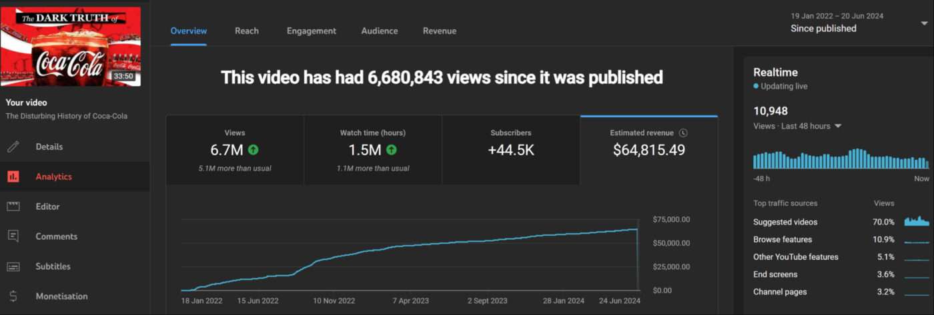Click the Monetisation dollar sign icon
This screenshot has height=315, width=934.
click(x=13, y=296)
